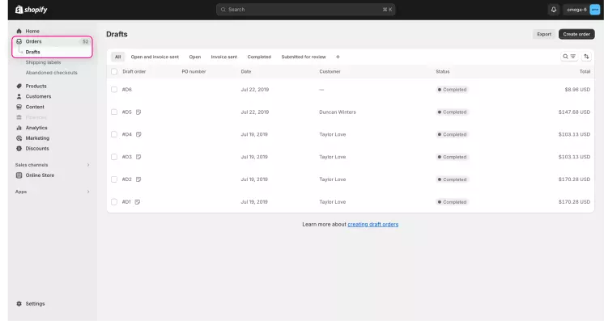This screenshot has height=321, width=604.
Task: Click the note icon on draft #D1
Action: [x=137, y=201]
